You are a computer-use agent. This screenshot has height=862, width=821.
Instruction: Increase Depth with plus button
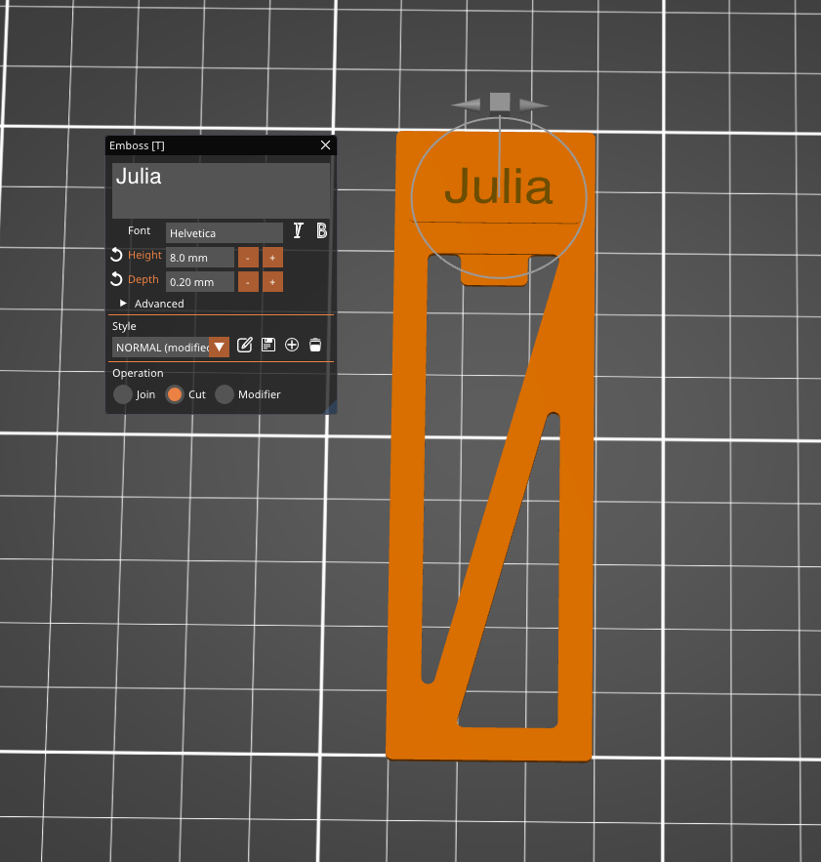point(272,282)
